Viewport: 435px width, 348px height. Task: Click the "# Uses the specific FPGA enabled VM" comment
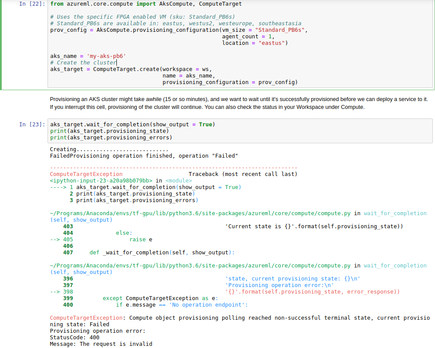coord(143,17)
